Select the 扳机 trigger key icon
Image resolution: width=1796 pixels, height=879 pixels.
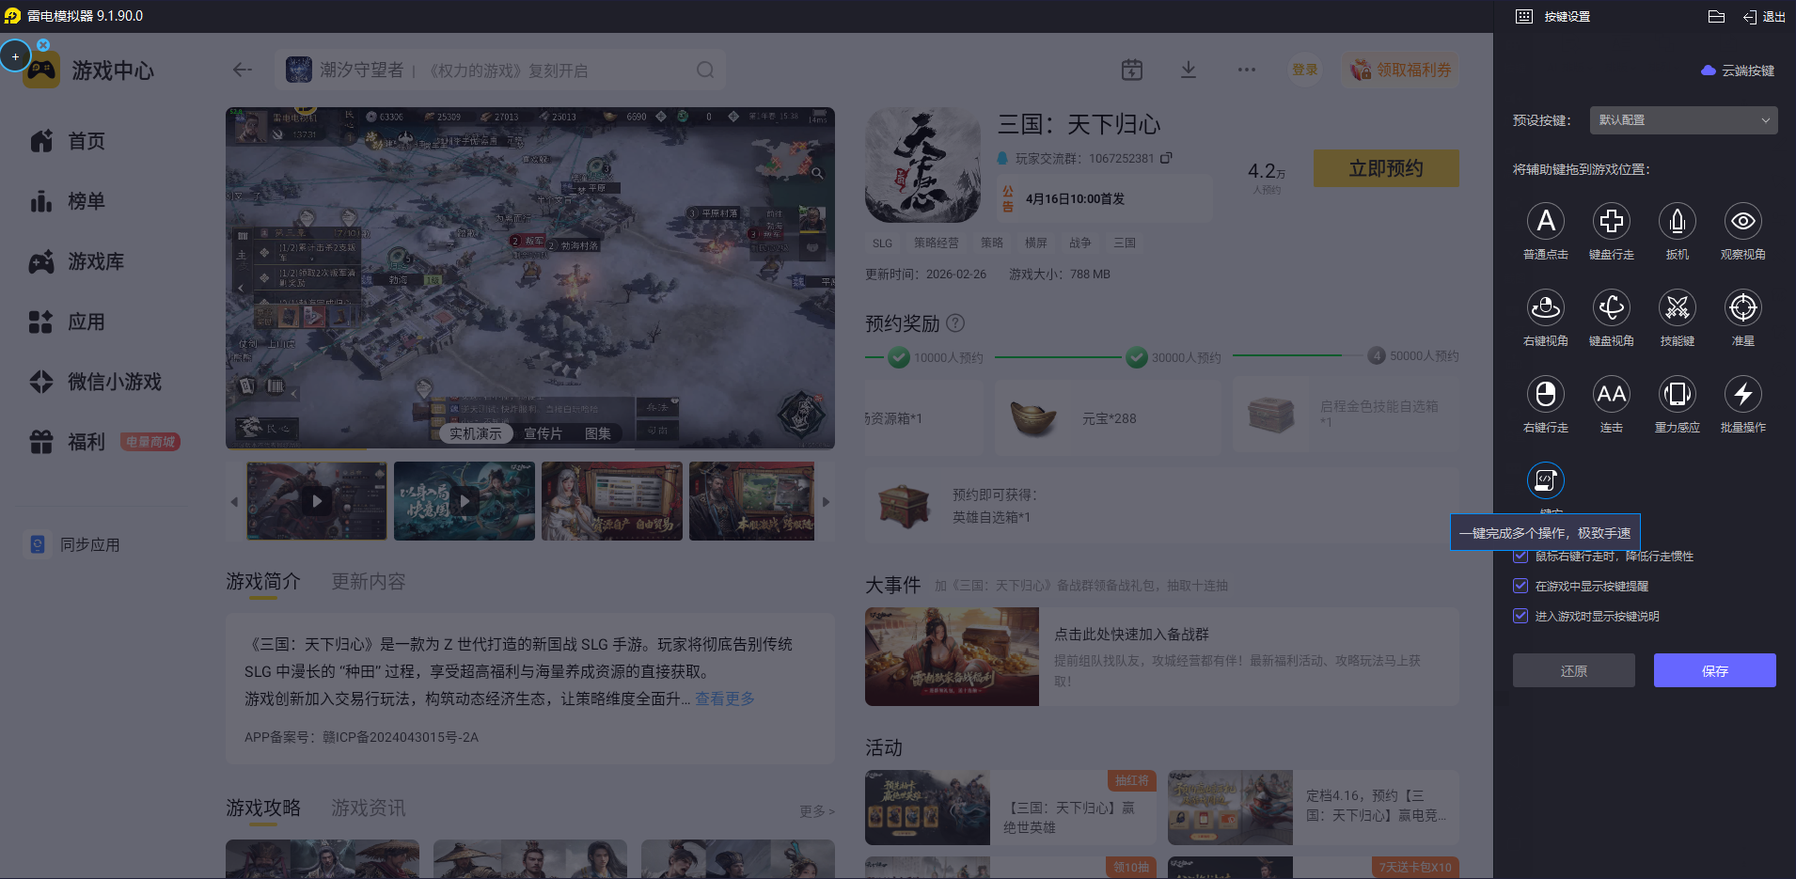[x=1677, y=222]
